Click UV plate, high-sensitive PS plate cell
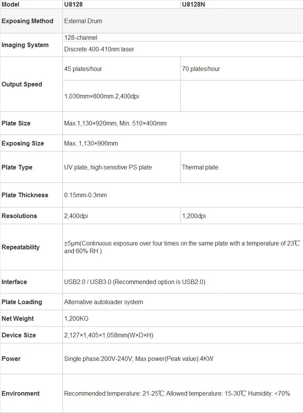The height and width of the screenshot is (413, 303). click(108, 167)
